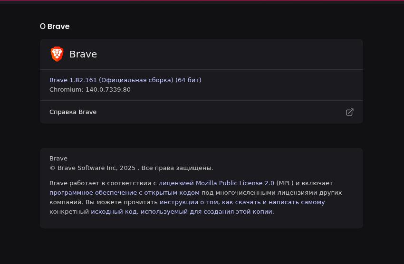The image size is (404, 264).
Task: Click the 'Справка Brave' help row label
Action: tap(73, 112)
